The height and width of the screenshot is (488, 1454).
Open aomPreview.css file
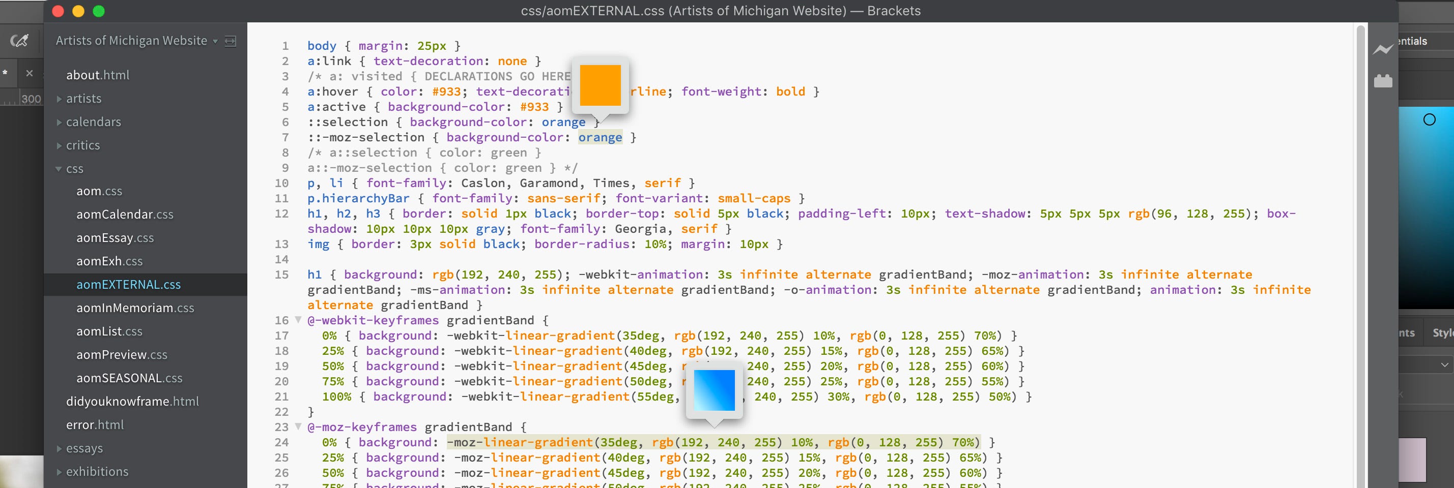pos(122,355)
